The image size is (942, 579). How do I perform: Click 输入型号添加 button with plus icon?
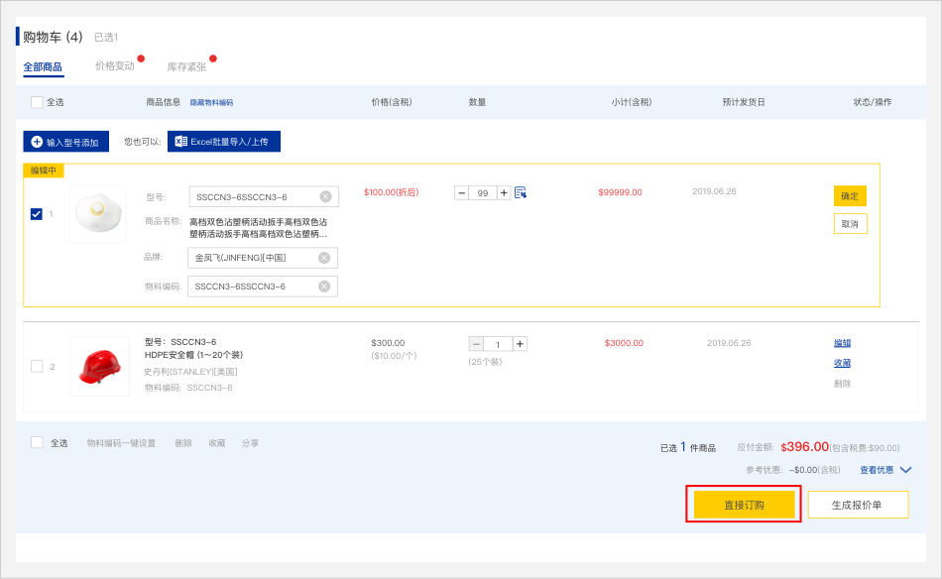tap(65, 142)
